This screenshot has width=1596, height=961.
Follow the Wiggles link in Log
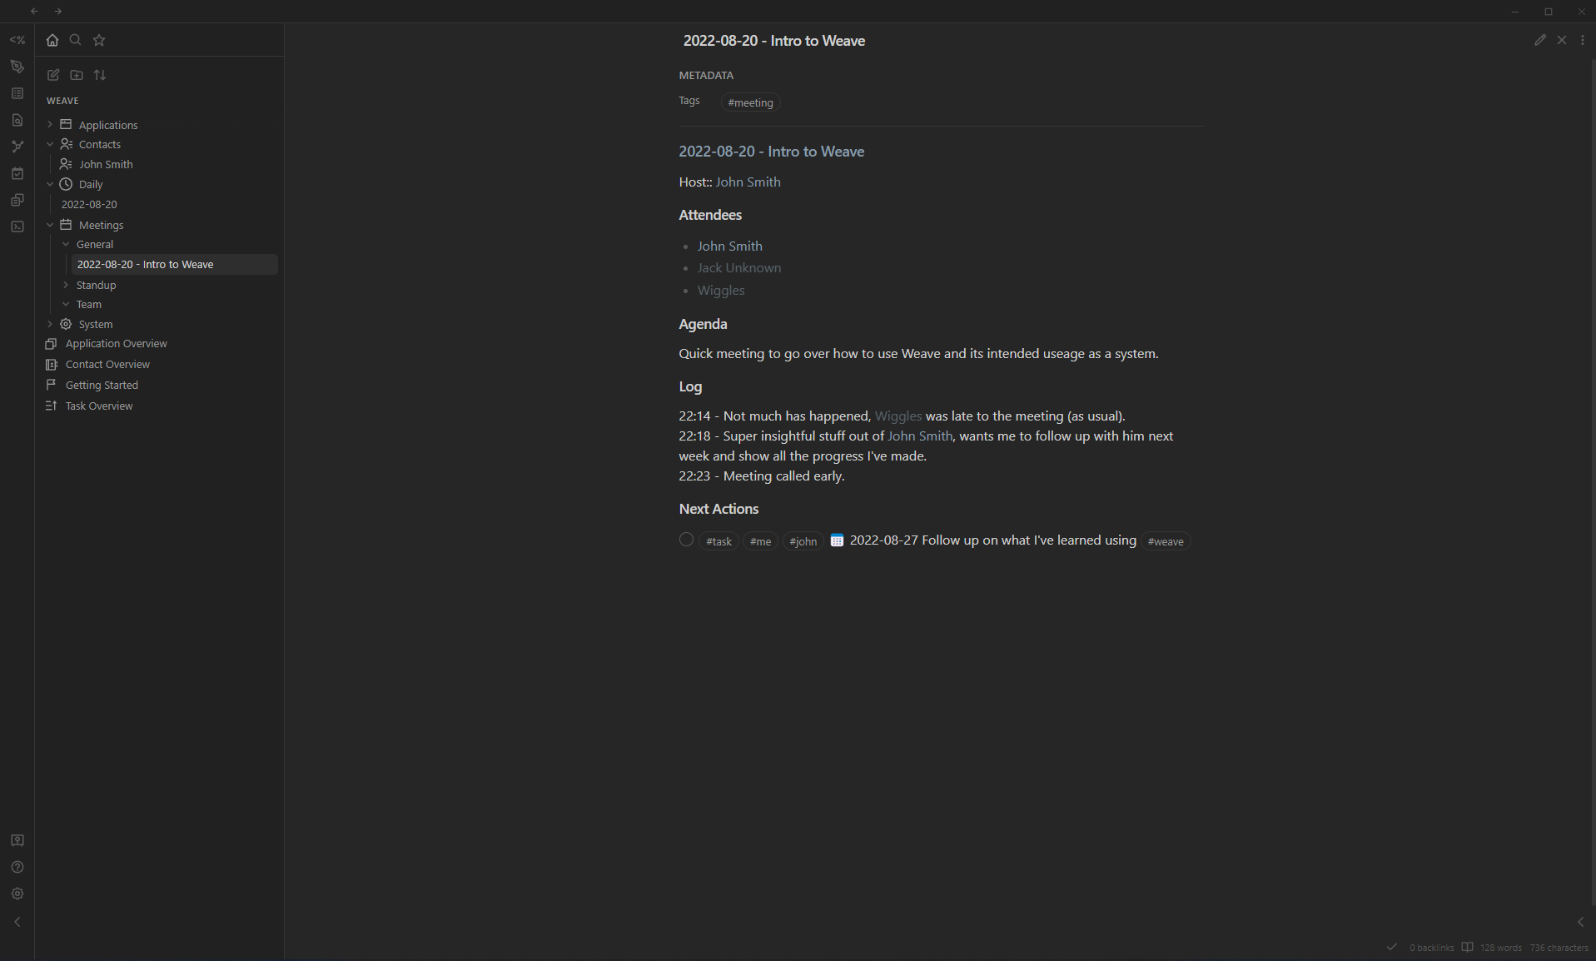(x=897, y=416)
